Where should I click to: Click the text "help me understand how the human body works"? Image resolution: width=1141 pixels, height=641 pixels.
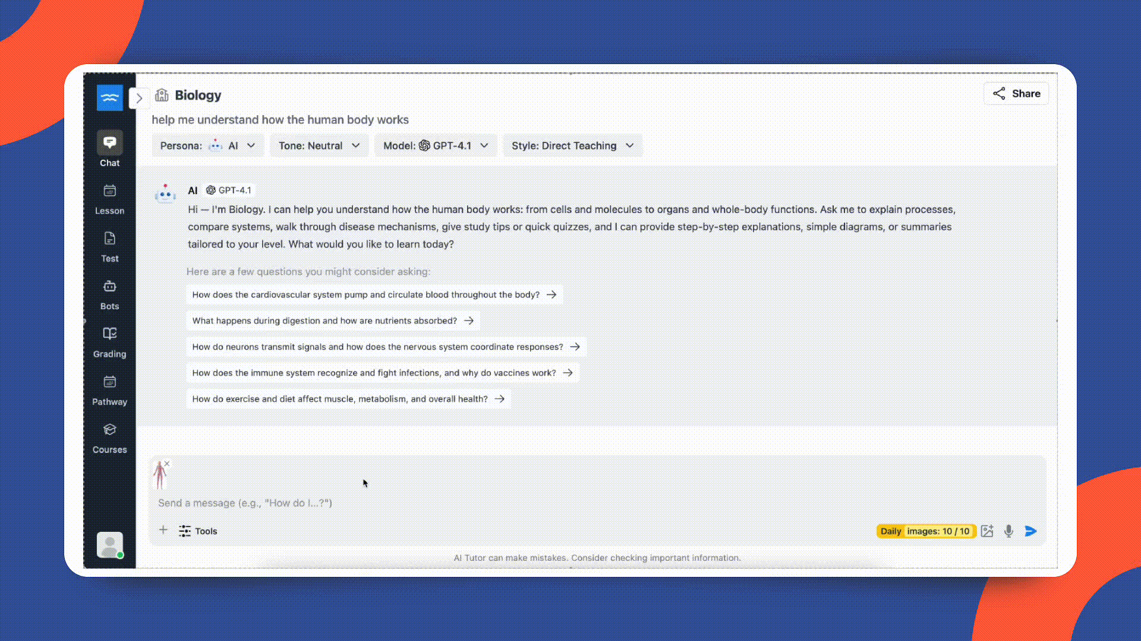click(x=280, y=120)
